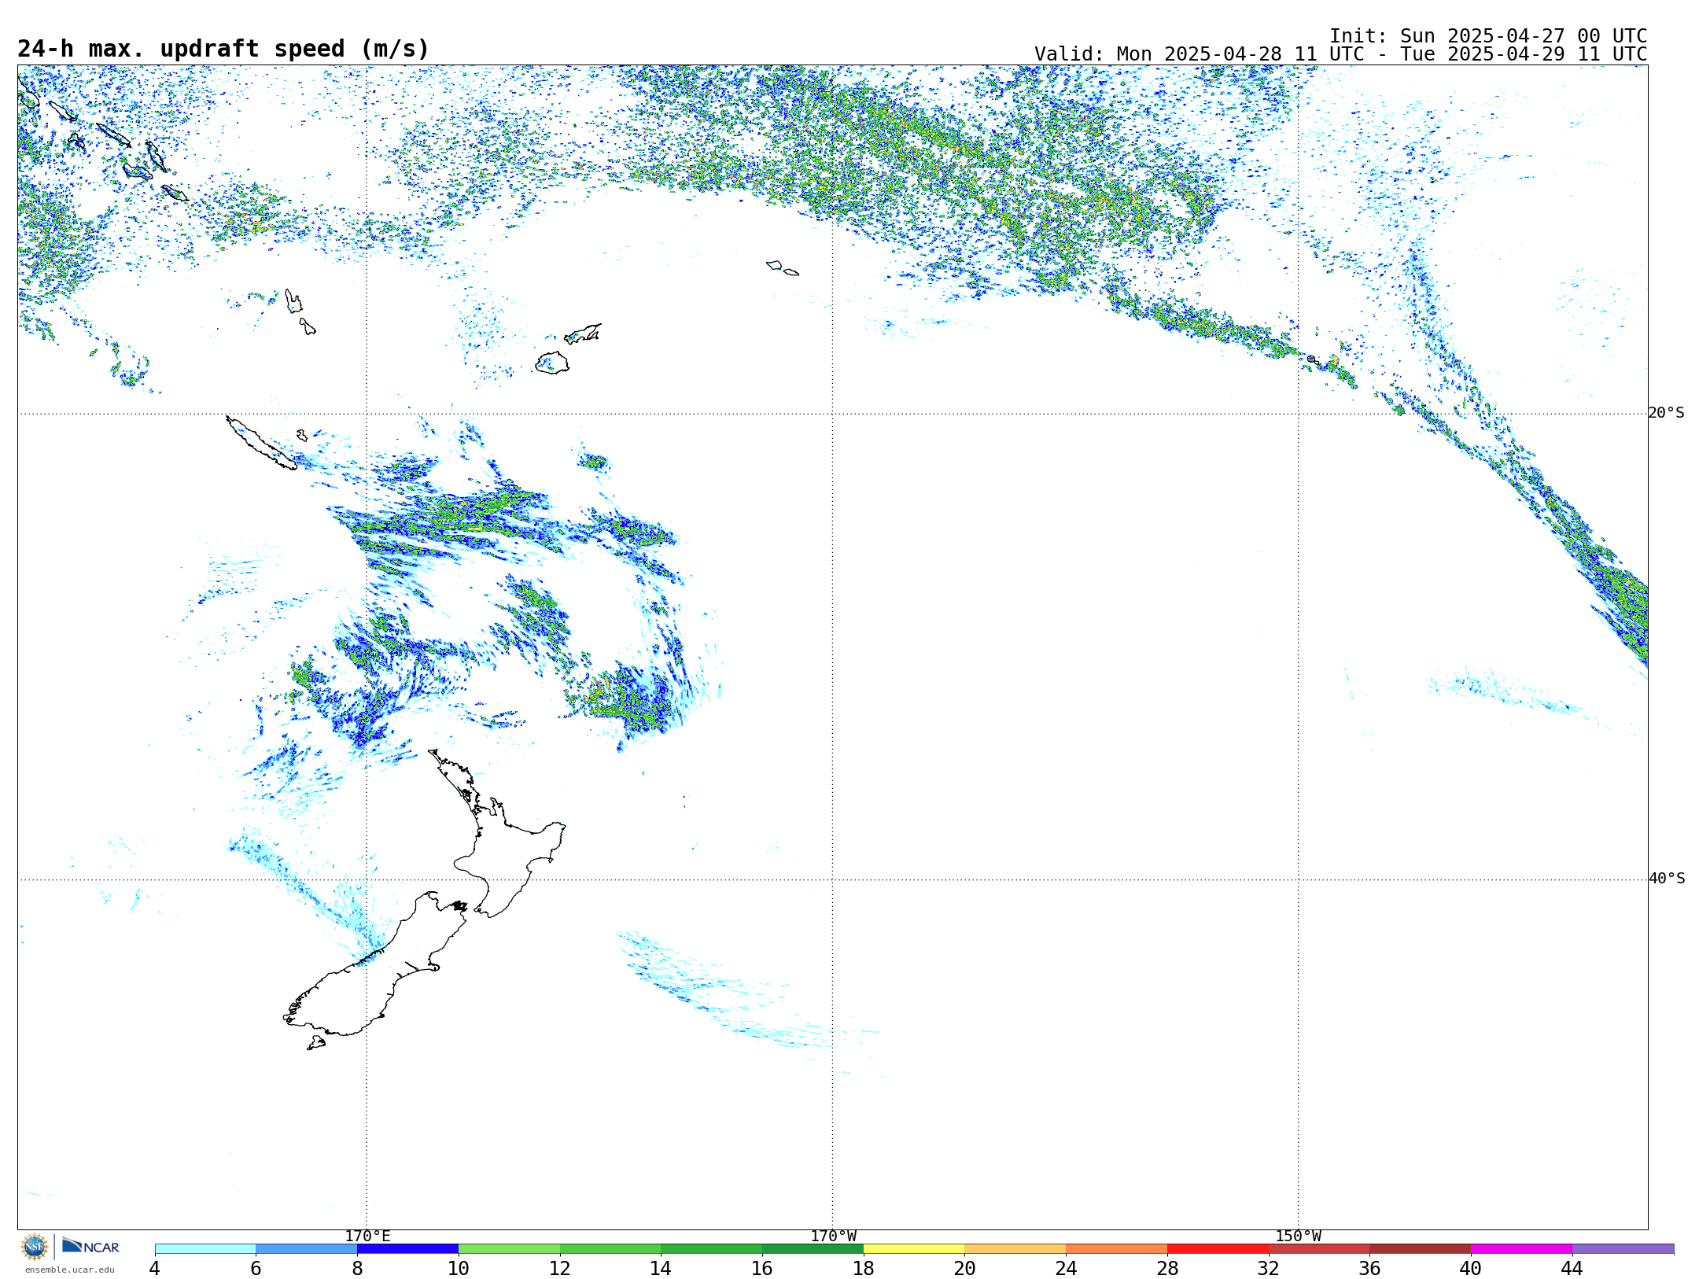This screenshot has width=1699, height=1279.
Task: Click the 150°W longitude label
Action: point(1298,1237)
